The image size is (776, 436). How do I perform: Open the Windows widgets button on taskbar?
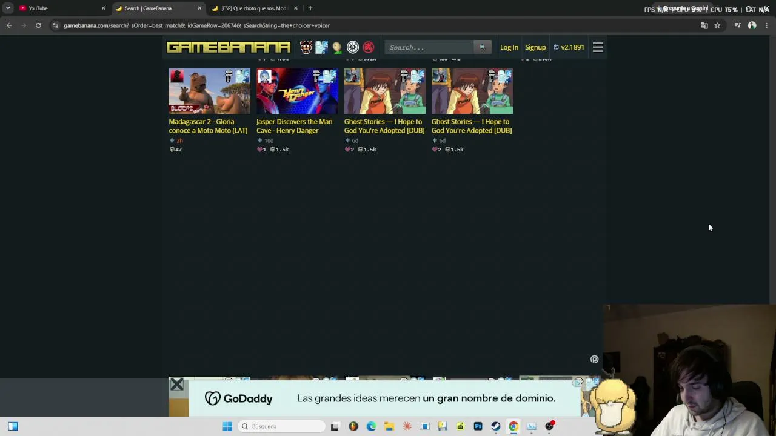pyautogui.click(x=13, y=426)
